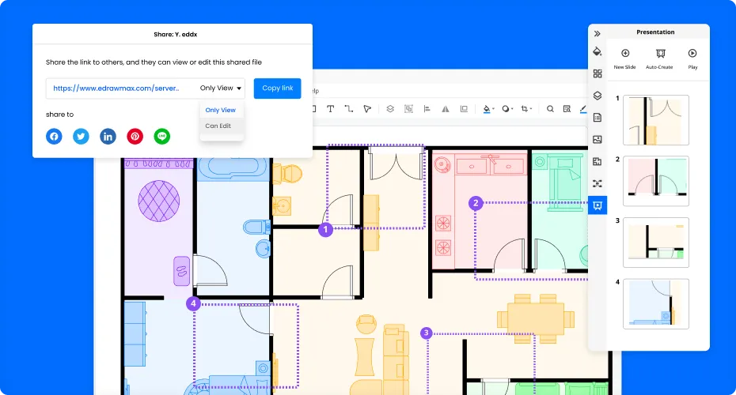The image size is (736, 395).
Task: Click Auto-Create in Presentation panel
Action: 658,58
